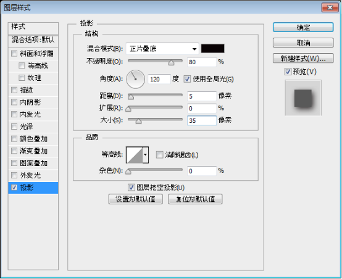Click the 扩展 field showing 0

tap(202, 109)
